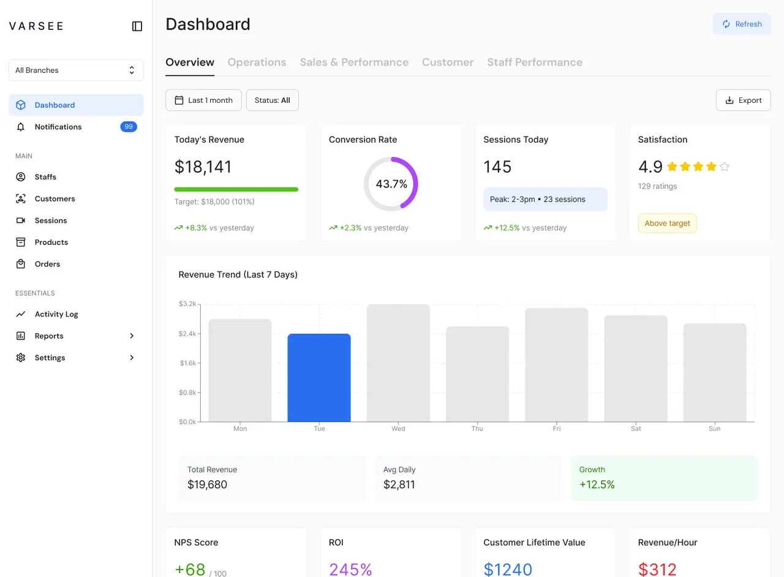Click the 43.7% conversion rate ring
Screen dimensions: 784x577
[391, 184]
